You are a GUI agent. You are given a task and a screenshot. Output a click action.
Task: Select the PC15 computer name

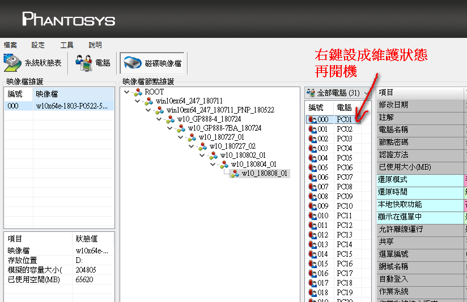[x=345, y=254]
